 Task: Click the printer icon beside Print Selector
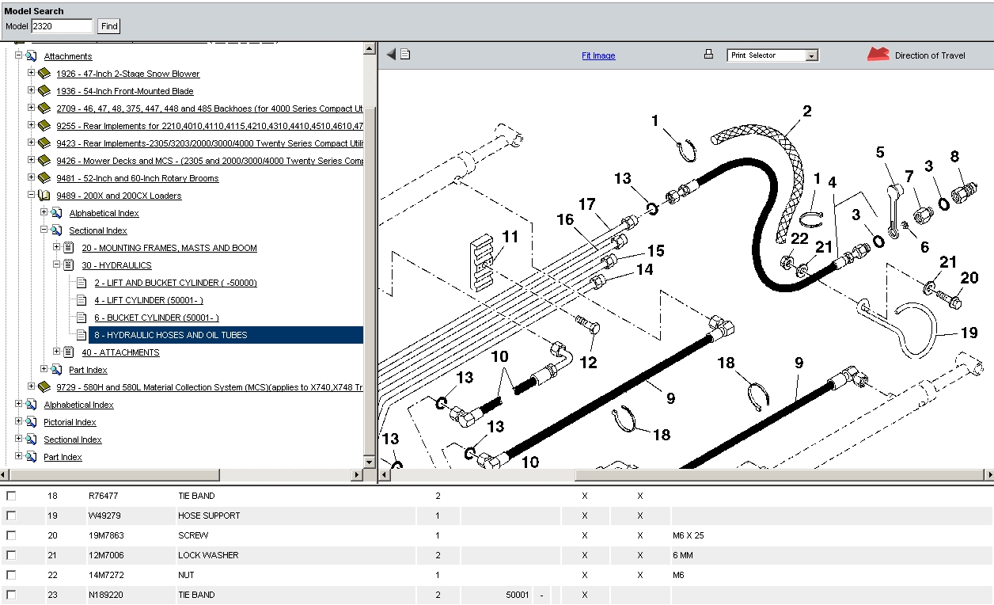(708, 55)
